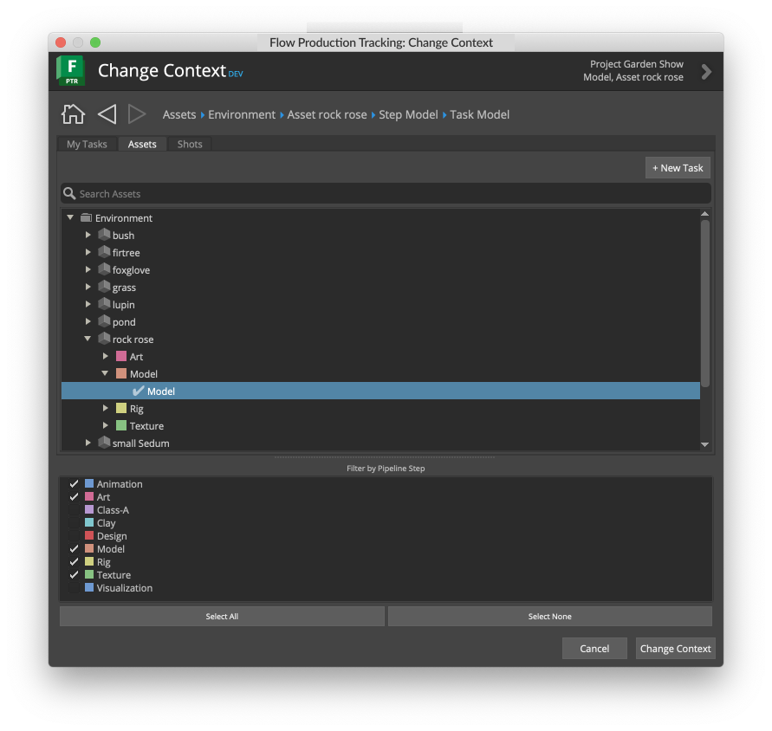This screenshot has width=772, height=731.
Task: Check the Clay pipeline step filter
Action: 74,523
